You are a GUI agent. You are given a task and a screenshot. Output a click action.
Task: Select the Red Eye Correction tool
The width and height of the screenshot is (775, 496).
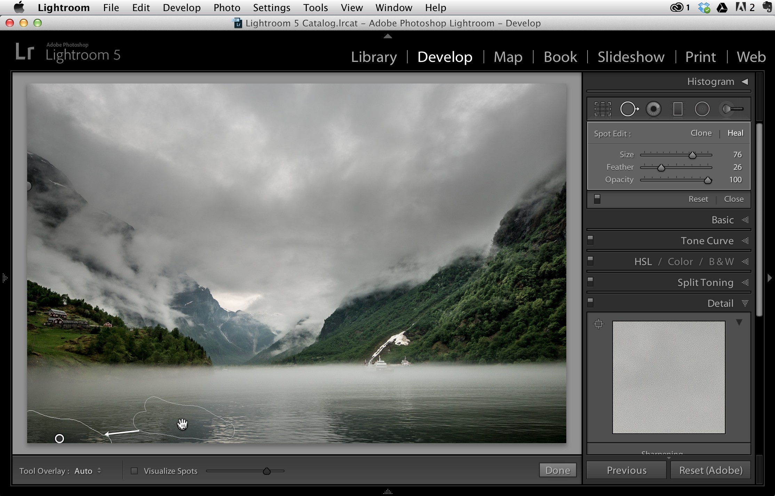coord(654,109)
